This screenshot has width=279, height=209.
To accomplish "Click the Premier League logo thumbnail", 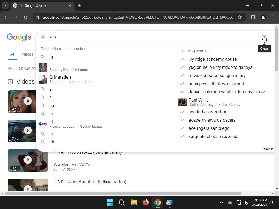I will (x=43, y=124).
